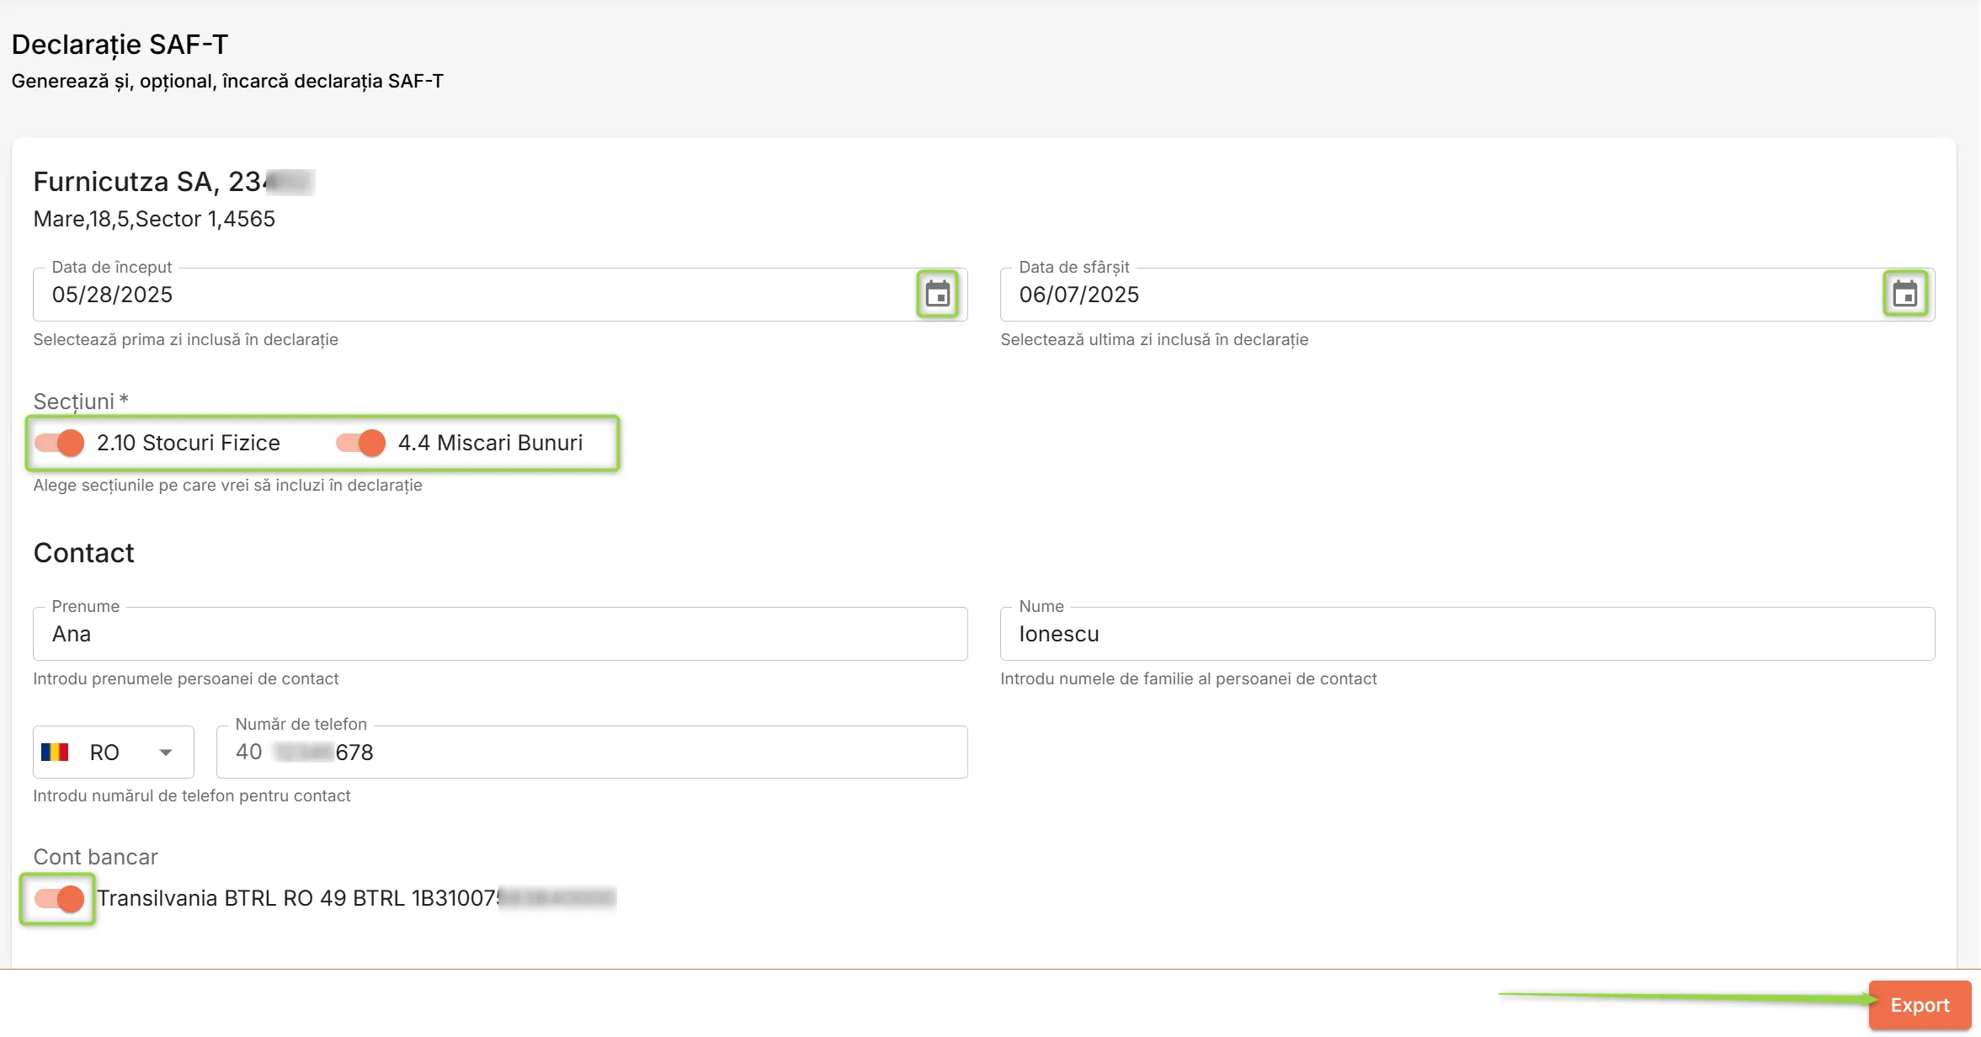Click the address 'Mare,18,5,Sector 1,4565'

[154, 219]
